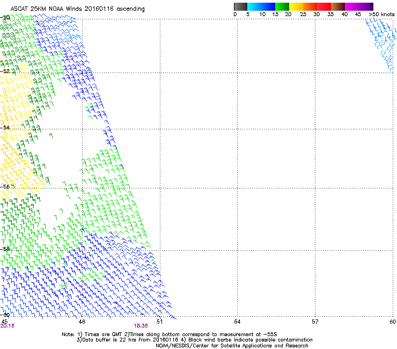This screenshot has width=397, height=349.
Task: Click the plot title 'ASCAT 25KM NOAA Winds 20160116 ascending'
Action: [x=77, y=9]
